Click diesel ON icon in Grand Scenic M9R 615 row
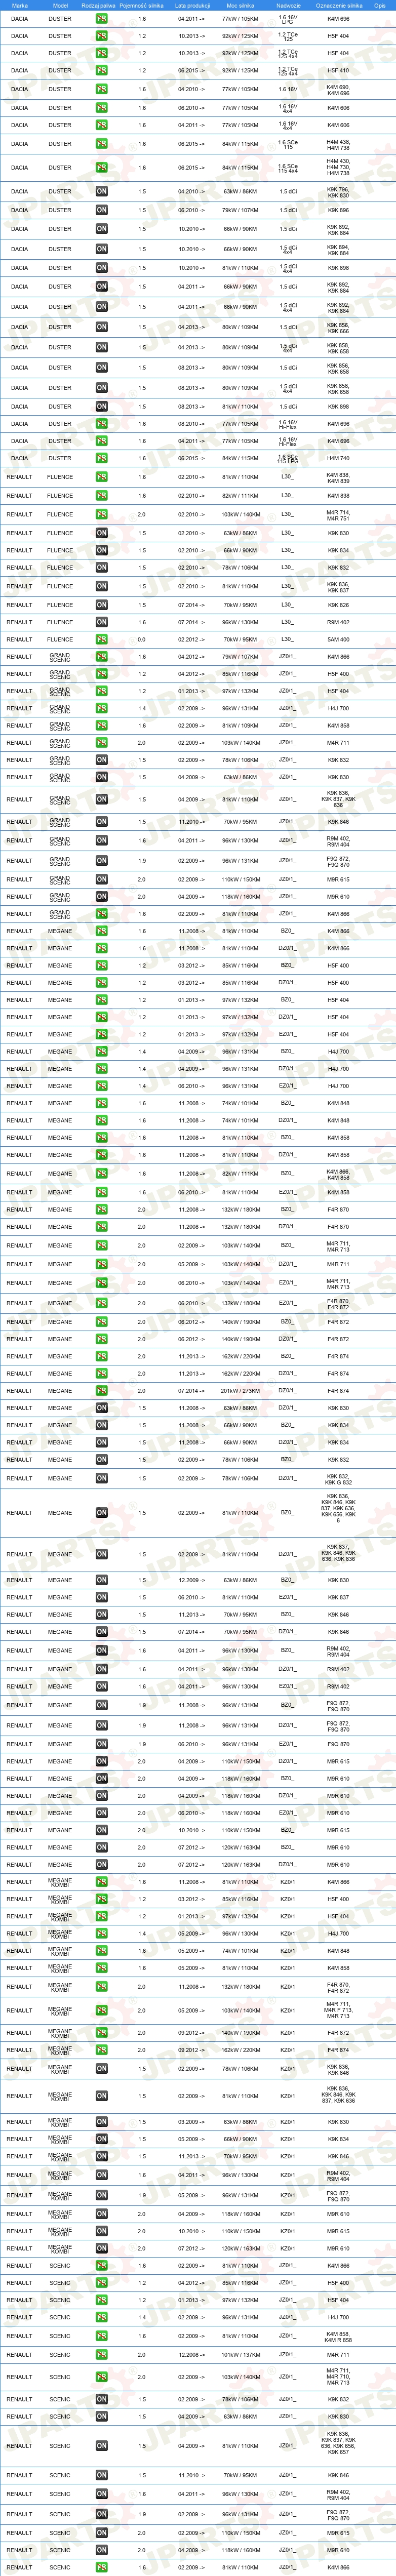 tap(102, 880)
